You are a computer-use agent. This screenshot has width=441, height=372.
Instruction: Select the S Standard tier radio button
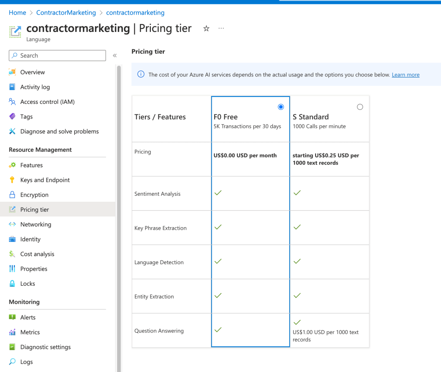(360, 107)
